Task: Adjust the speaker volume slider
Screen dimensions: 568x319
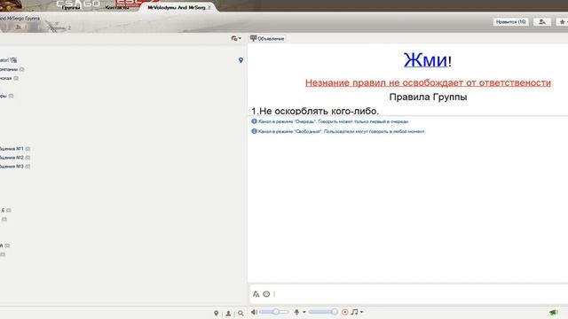Action: click(274, 312)
